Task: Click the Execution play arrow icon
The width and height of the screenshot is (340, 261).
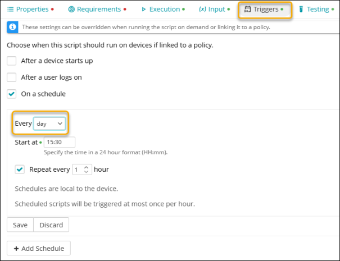Action: [144, 10]
